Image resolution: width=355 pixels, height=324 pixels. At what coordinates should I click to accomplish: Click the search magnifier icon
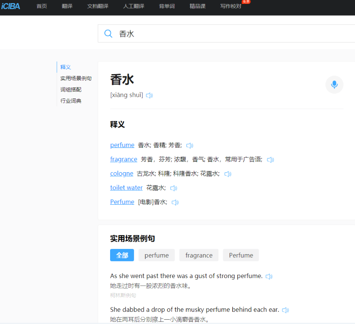[x=108, y=34]
